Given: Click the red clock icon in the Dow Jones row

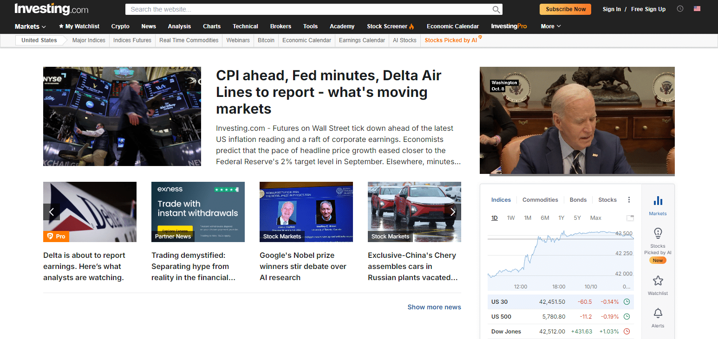Looking at the screenshot, I should 627,332.
